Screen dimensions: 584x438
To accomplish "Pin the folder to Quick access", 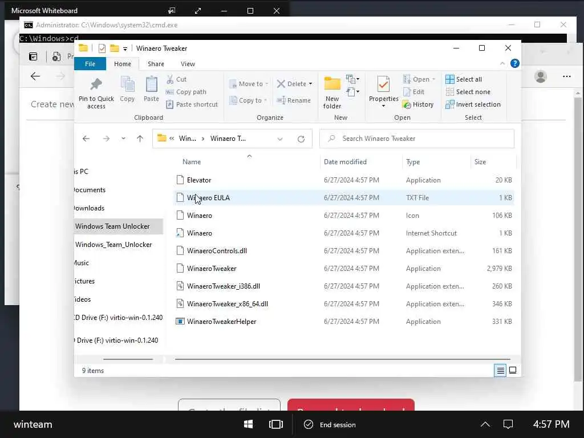I will [x=96, y=93].
